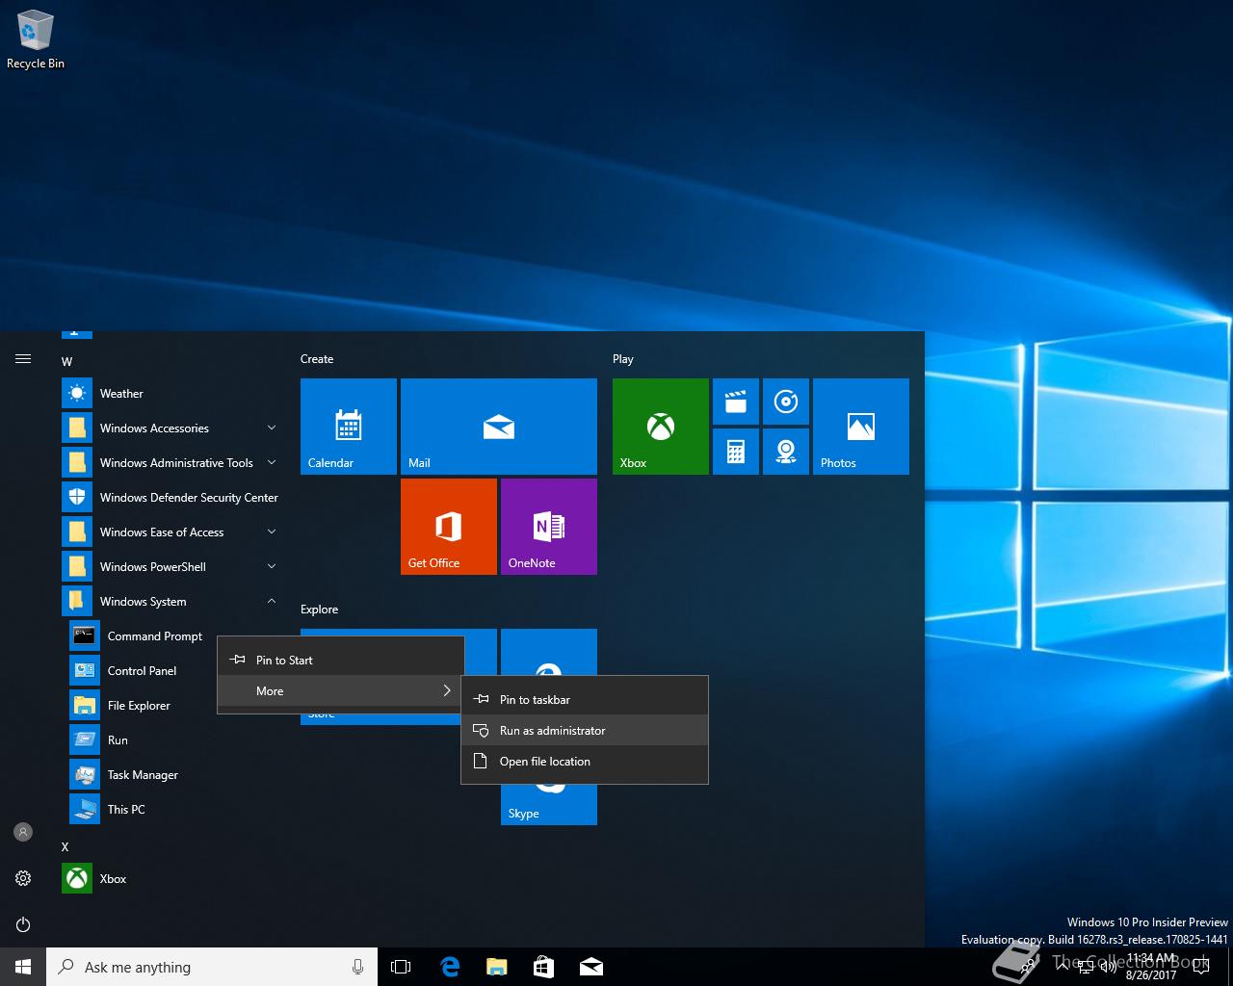
Task: Collapse the Windows System folder
Action: (171, 602)
